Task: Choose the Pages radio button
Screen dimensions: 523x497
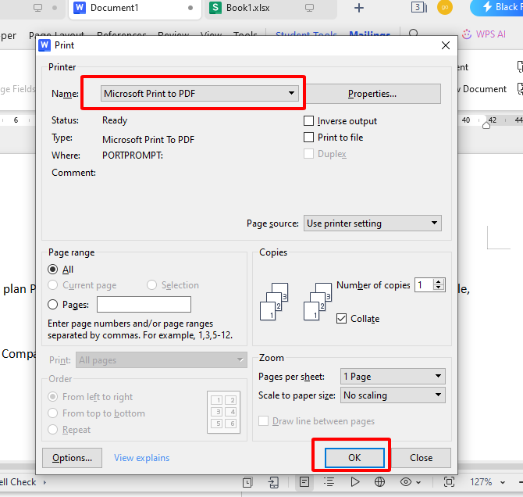Action: [x=53, y=304]
